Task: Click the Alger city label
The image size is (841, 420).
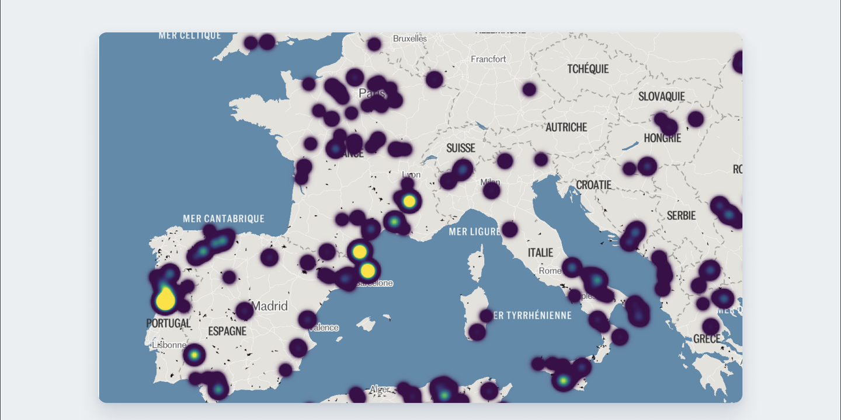Action: [x=380, y=389]
